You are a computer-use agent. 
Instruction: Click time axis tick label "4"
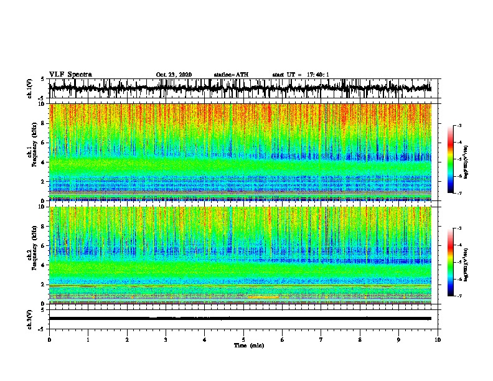point(204,340)
